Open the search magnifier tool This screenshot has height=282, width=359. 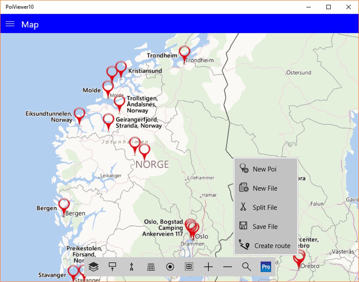point(246,267)
